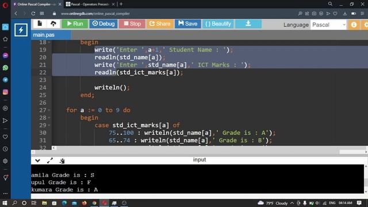Open File Explorer from taskbar

[44, 203]
